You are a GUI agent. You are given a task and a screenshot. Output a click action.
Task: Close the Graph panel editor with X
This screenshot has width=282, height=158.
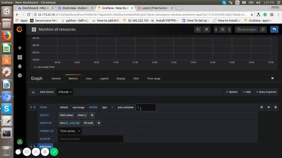(272, 78)
